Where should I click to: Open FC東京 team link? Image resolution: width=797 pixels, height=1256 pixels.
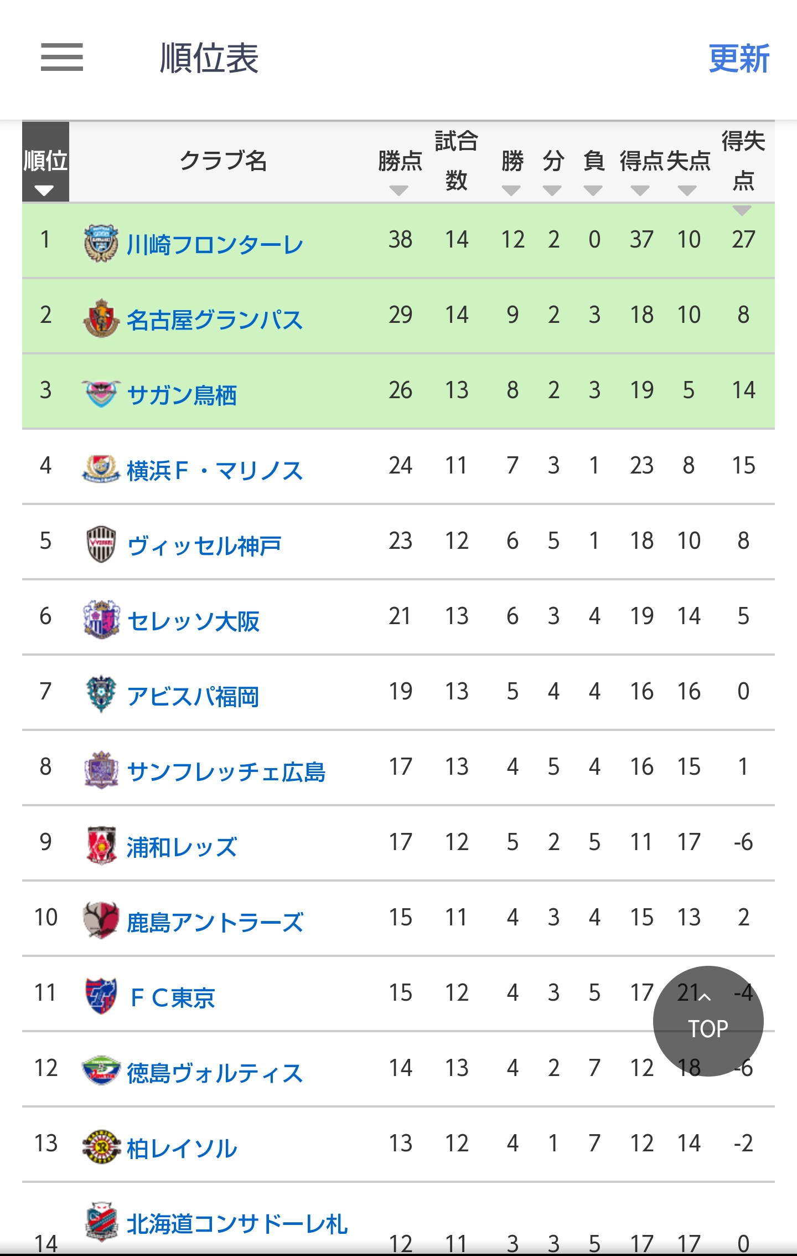tap(171, 998)
